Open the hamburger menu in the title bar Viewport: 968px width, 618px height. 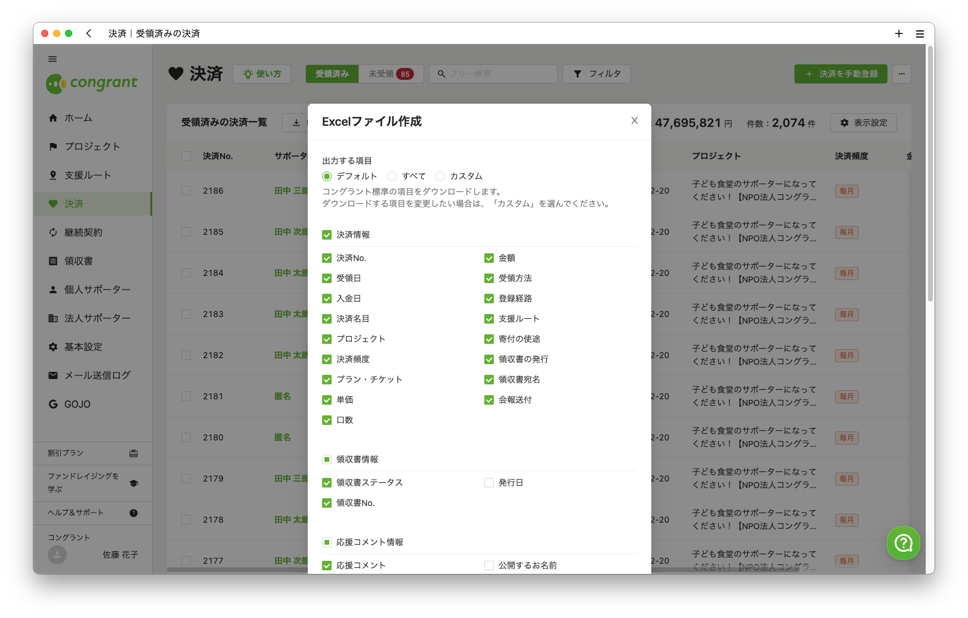tap(920, 34)
